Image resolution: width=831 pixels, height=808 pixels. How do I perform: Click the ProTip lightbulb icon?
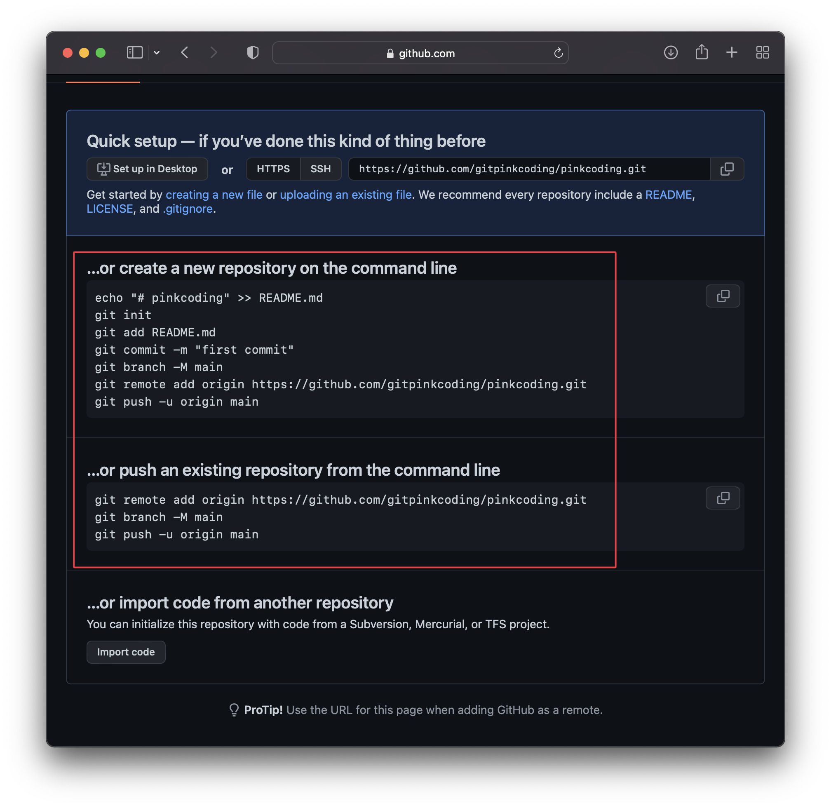(234, 710)
